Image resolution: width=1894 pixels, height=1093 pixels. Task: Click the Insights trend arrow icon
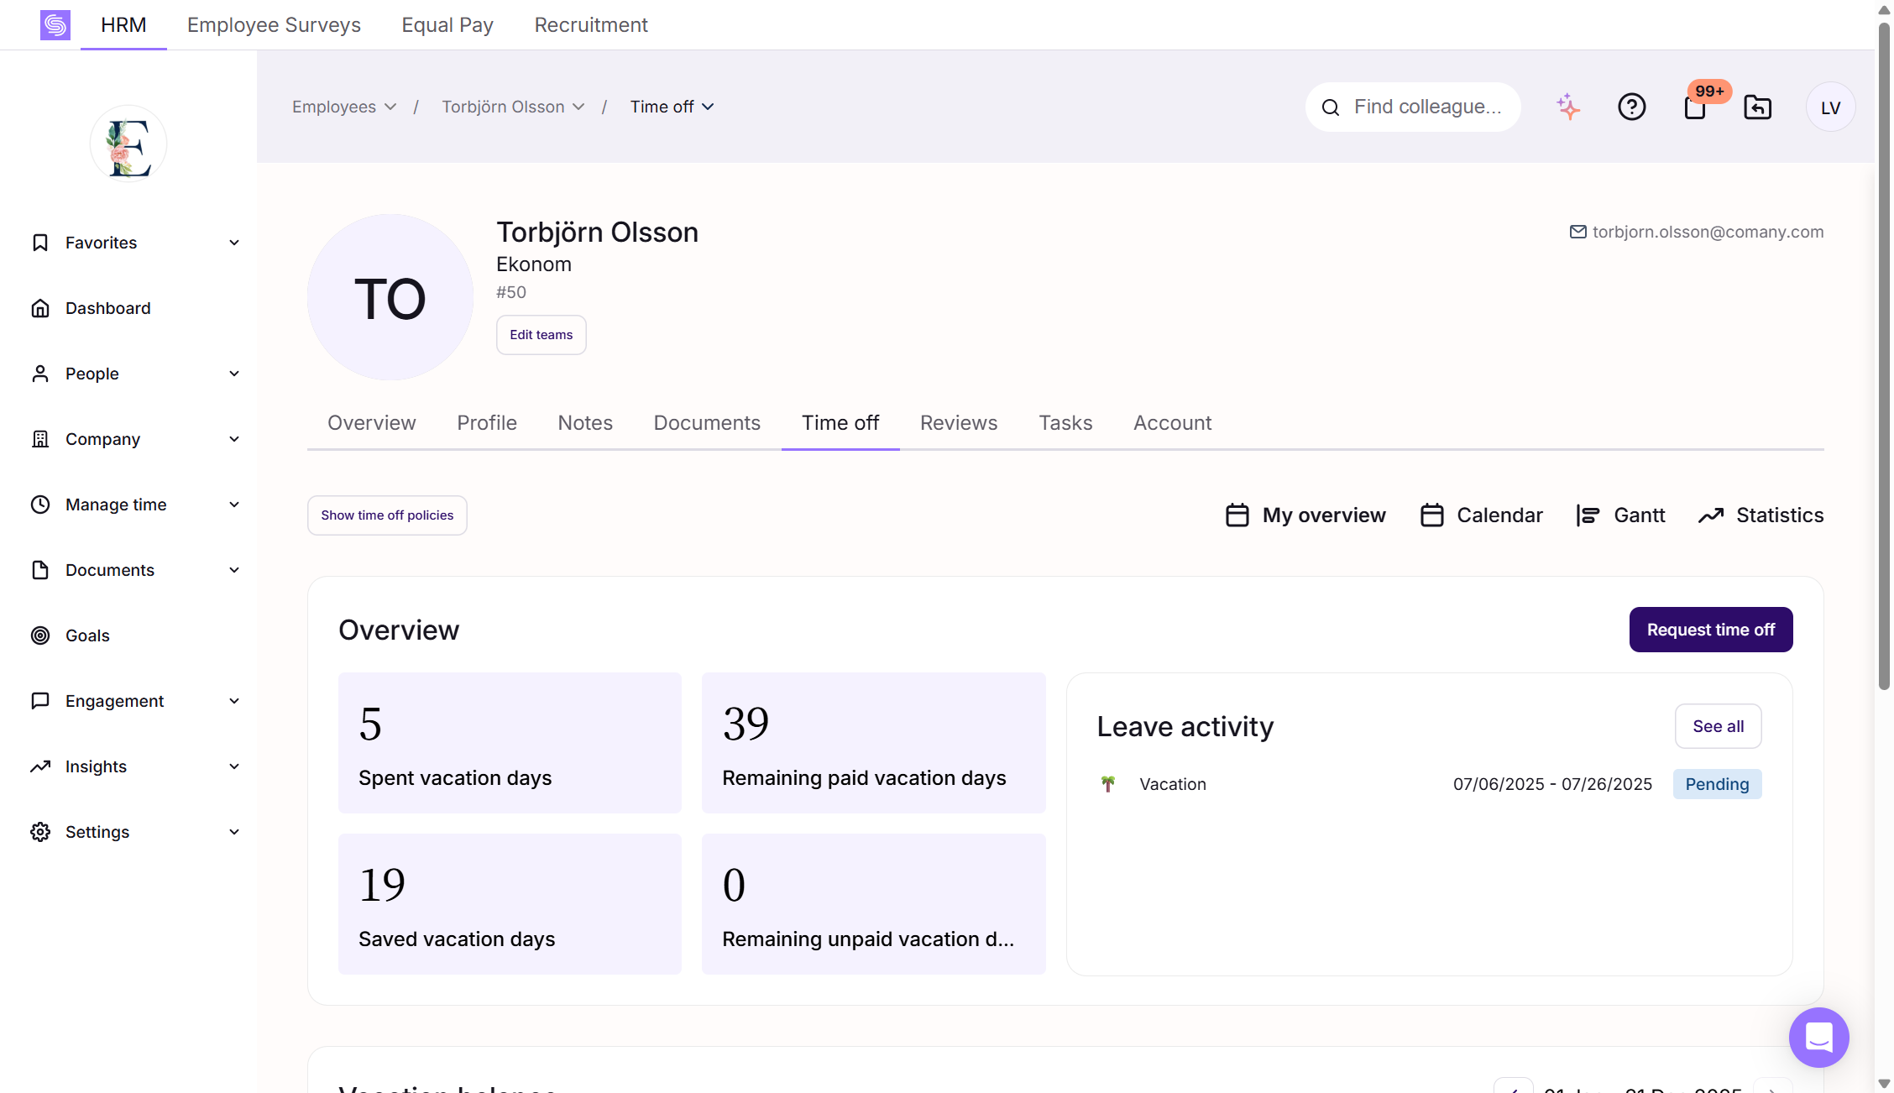40,766
